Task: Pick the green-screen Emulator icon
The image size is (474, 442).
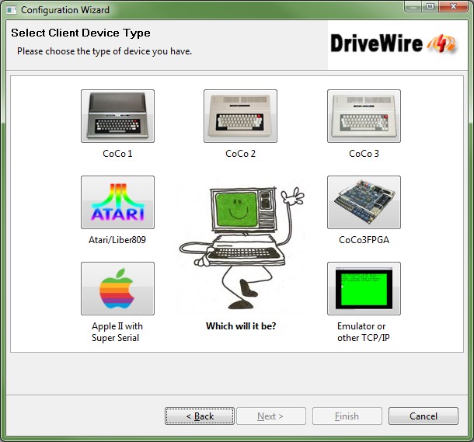Action: [364, 288]
